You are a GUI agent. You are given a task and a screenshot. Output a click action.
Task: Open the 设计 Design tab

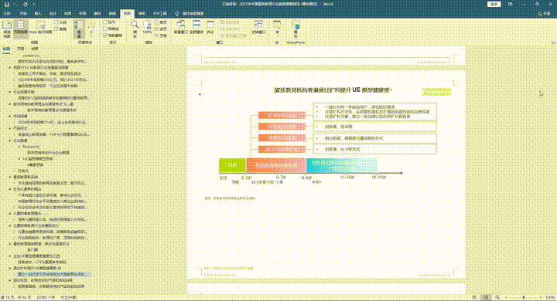point(53,13)
